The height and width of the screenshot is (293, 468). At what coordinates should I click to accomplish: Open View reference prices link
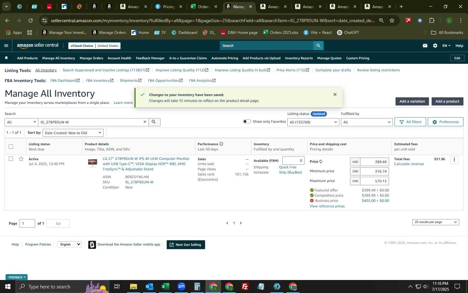click(327, 206)
